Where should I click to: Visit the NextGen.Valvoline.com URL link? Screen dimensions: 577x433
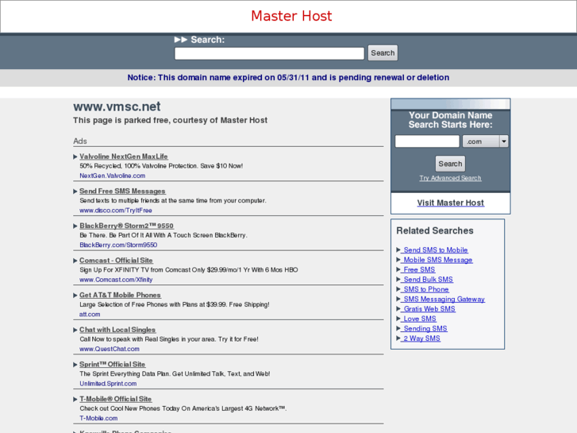(x=112, y=176)
